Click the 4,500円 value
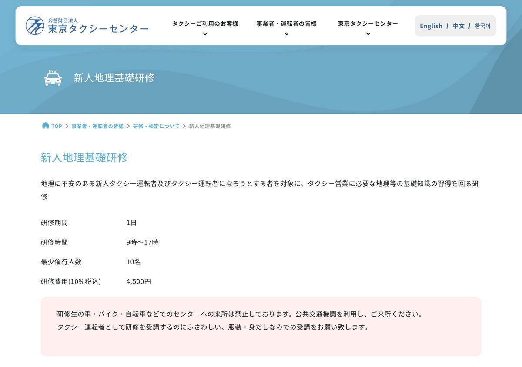 [x=139, y=281]
